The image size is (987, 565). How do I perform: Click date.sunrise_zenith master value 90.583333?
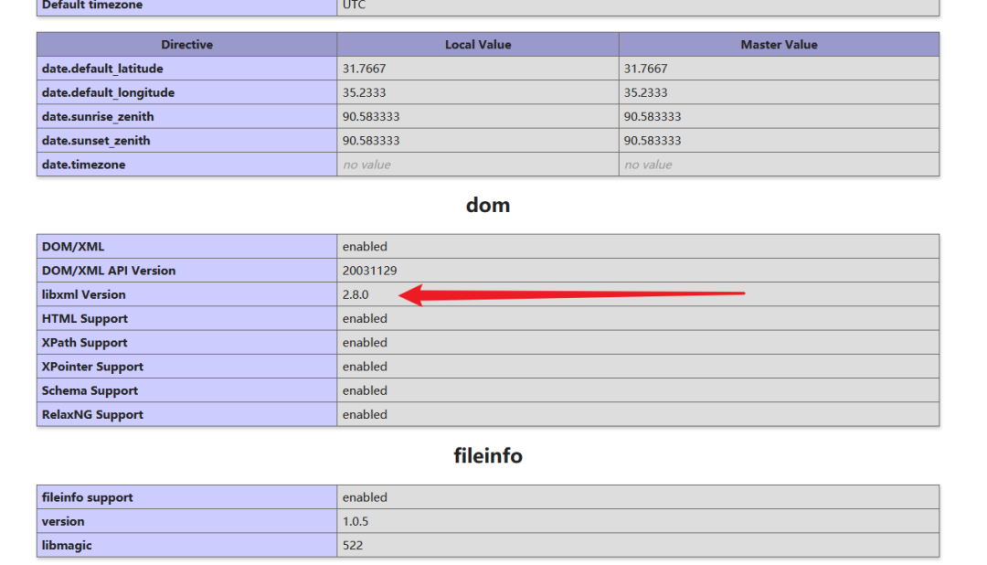(x=653, y=116)
